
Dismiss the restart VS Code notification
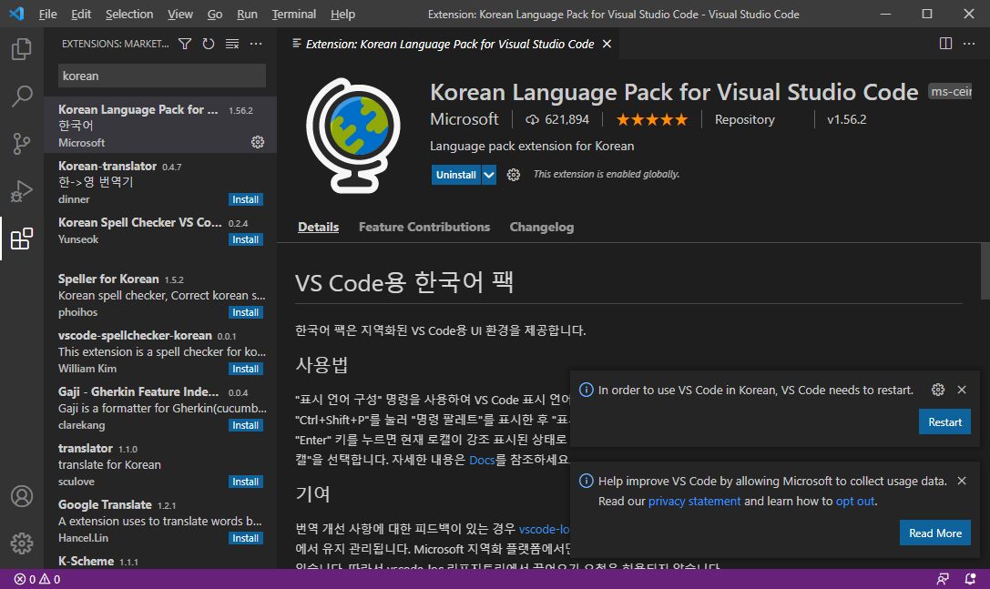962,390
